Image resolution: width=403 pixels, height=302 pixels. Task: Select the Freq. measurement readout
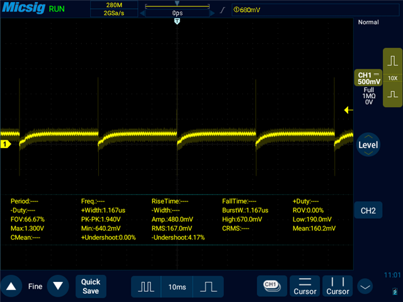(x=93, y=201)
